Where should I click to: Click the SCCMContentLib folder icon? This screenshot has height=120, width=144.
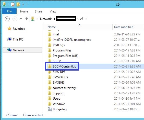coord(50,66)
